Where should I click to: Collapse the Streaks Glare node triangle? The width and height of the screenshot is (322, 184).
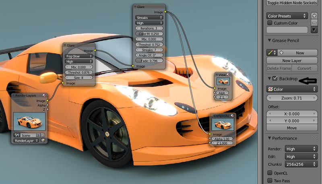135,6
